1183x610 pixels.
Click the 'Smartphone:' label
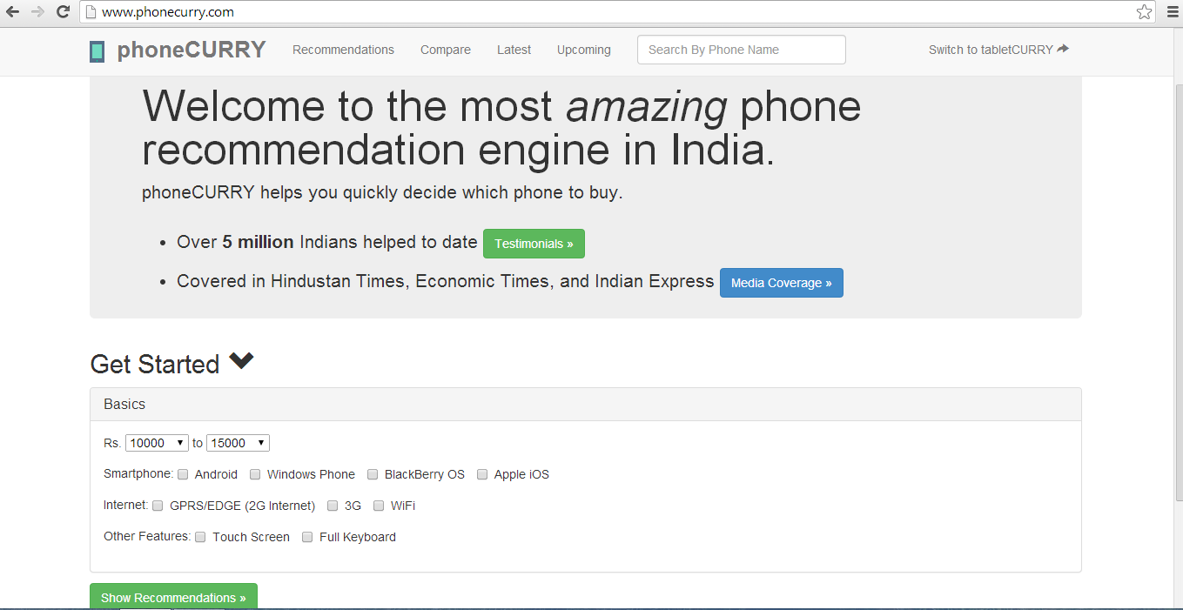tap(138, 473)
